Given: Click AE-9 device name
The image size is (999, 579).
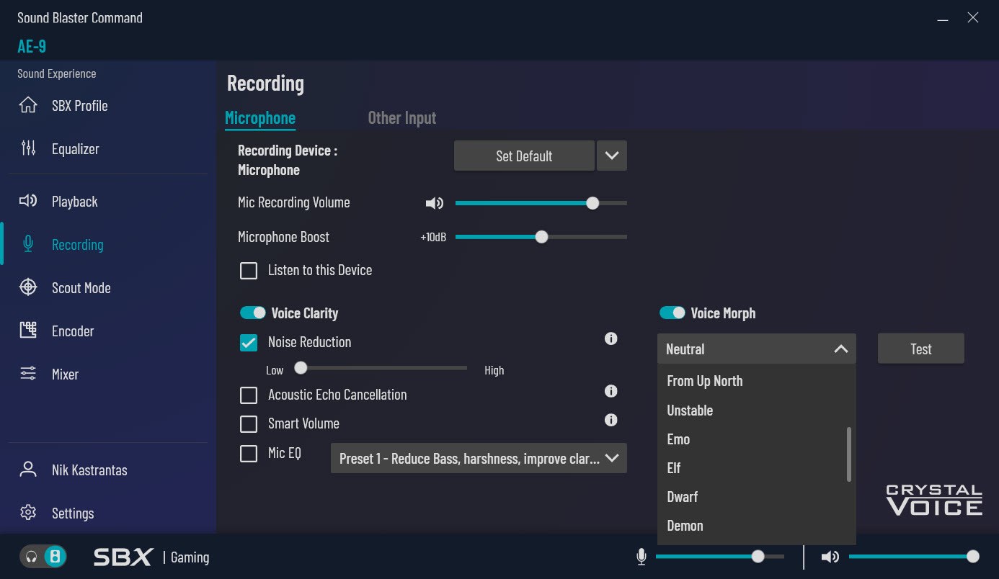Looking at the screenshot, I should pos(32,46).
